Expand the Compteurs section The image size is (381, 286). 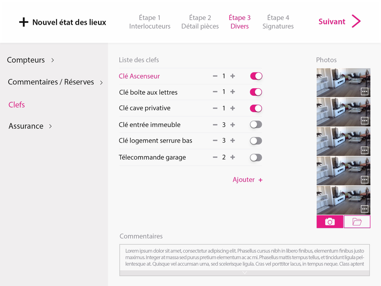[30, 60]
